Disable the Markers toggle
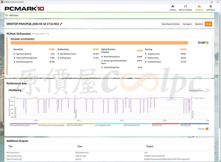The height and width of the screenshot is (162, 221). click(x=208, y=129)
